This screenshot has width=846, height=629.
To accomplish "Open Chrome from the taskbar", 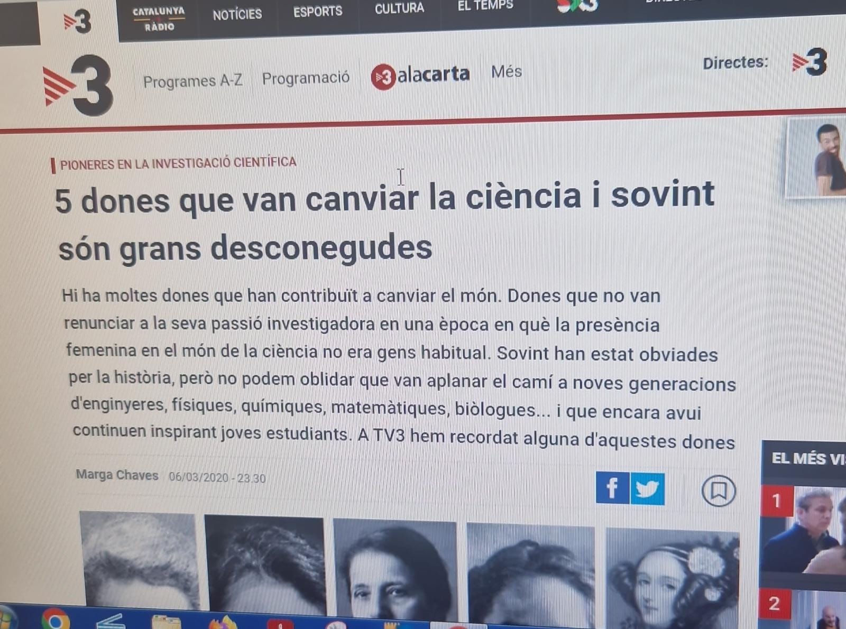I will pos(56,619).
